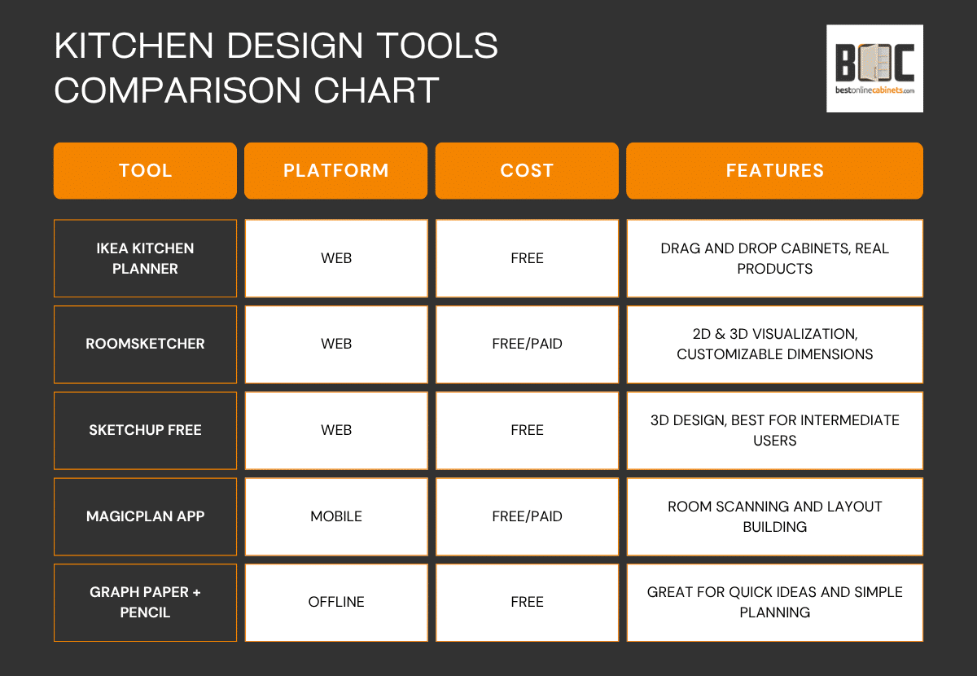Image resolution: width=977 pixels, height=676 pixels.
Task: Click the drag and drop cabinets feature cell
Action: (x=774, y=258)
